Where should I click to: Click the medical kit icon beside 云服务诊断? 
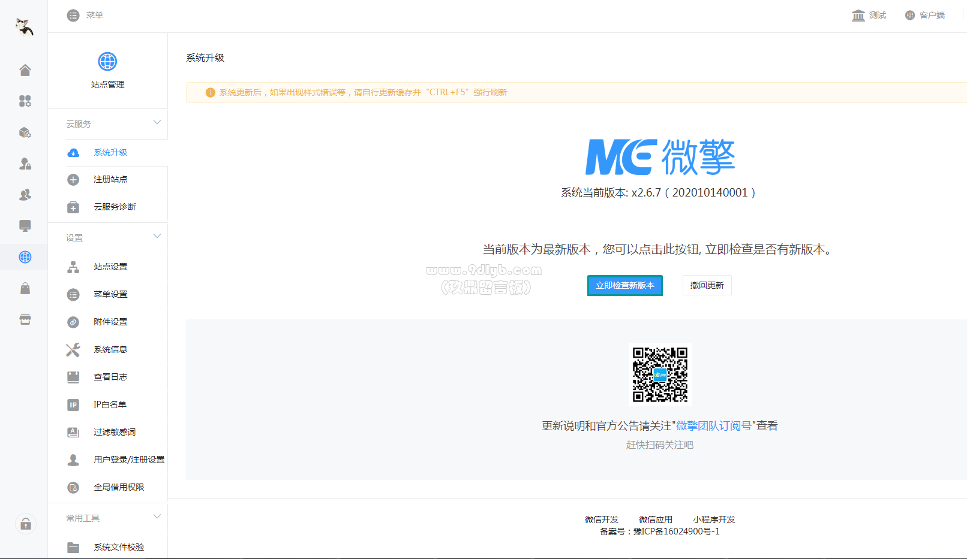(x=73, y=207)
